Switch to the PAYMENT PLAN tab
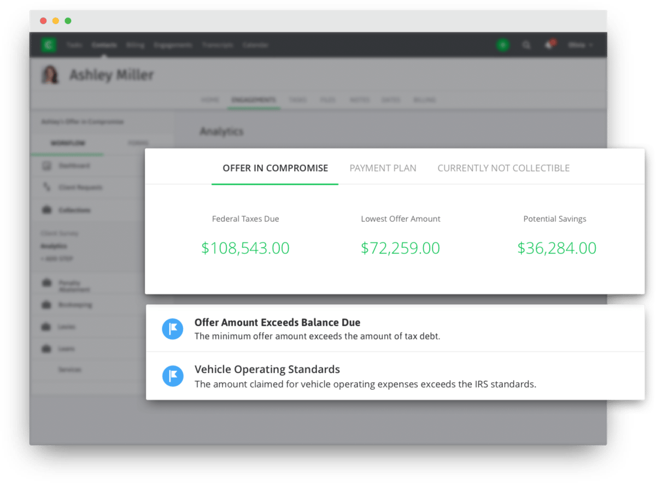 click(383, 168)
